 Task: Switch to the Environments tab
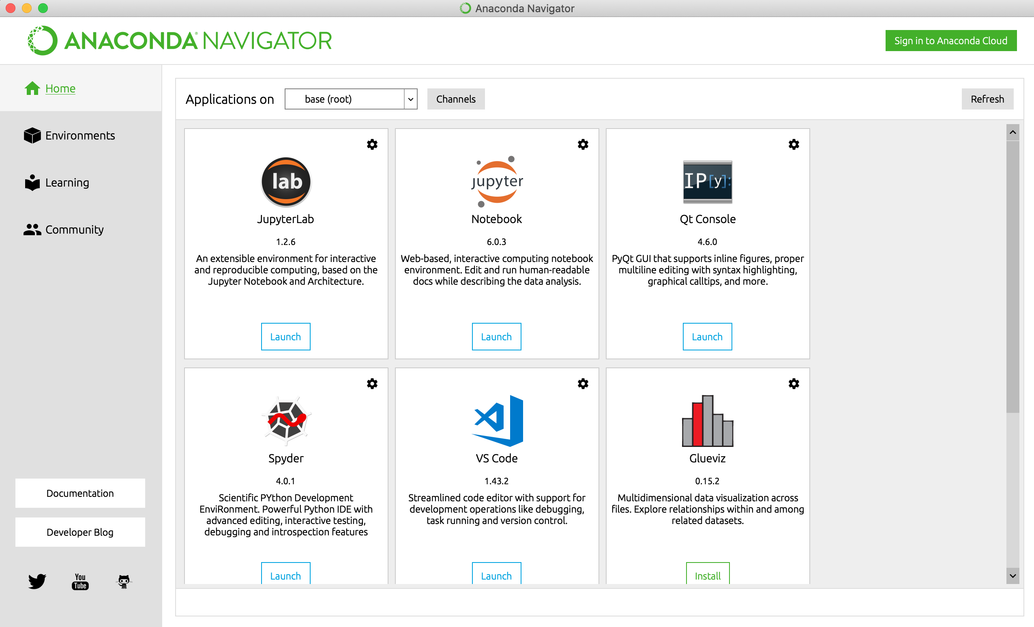click(81, 135)
